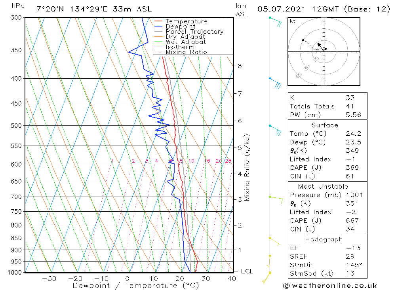Click the wind barb at 300 hPa
This screenshot has width=396, height=290.
click(276, 22)
